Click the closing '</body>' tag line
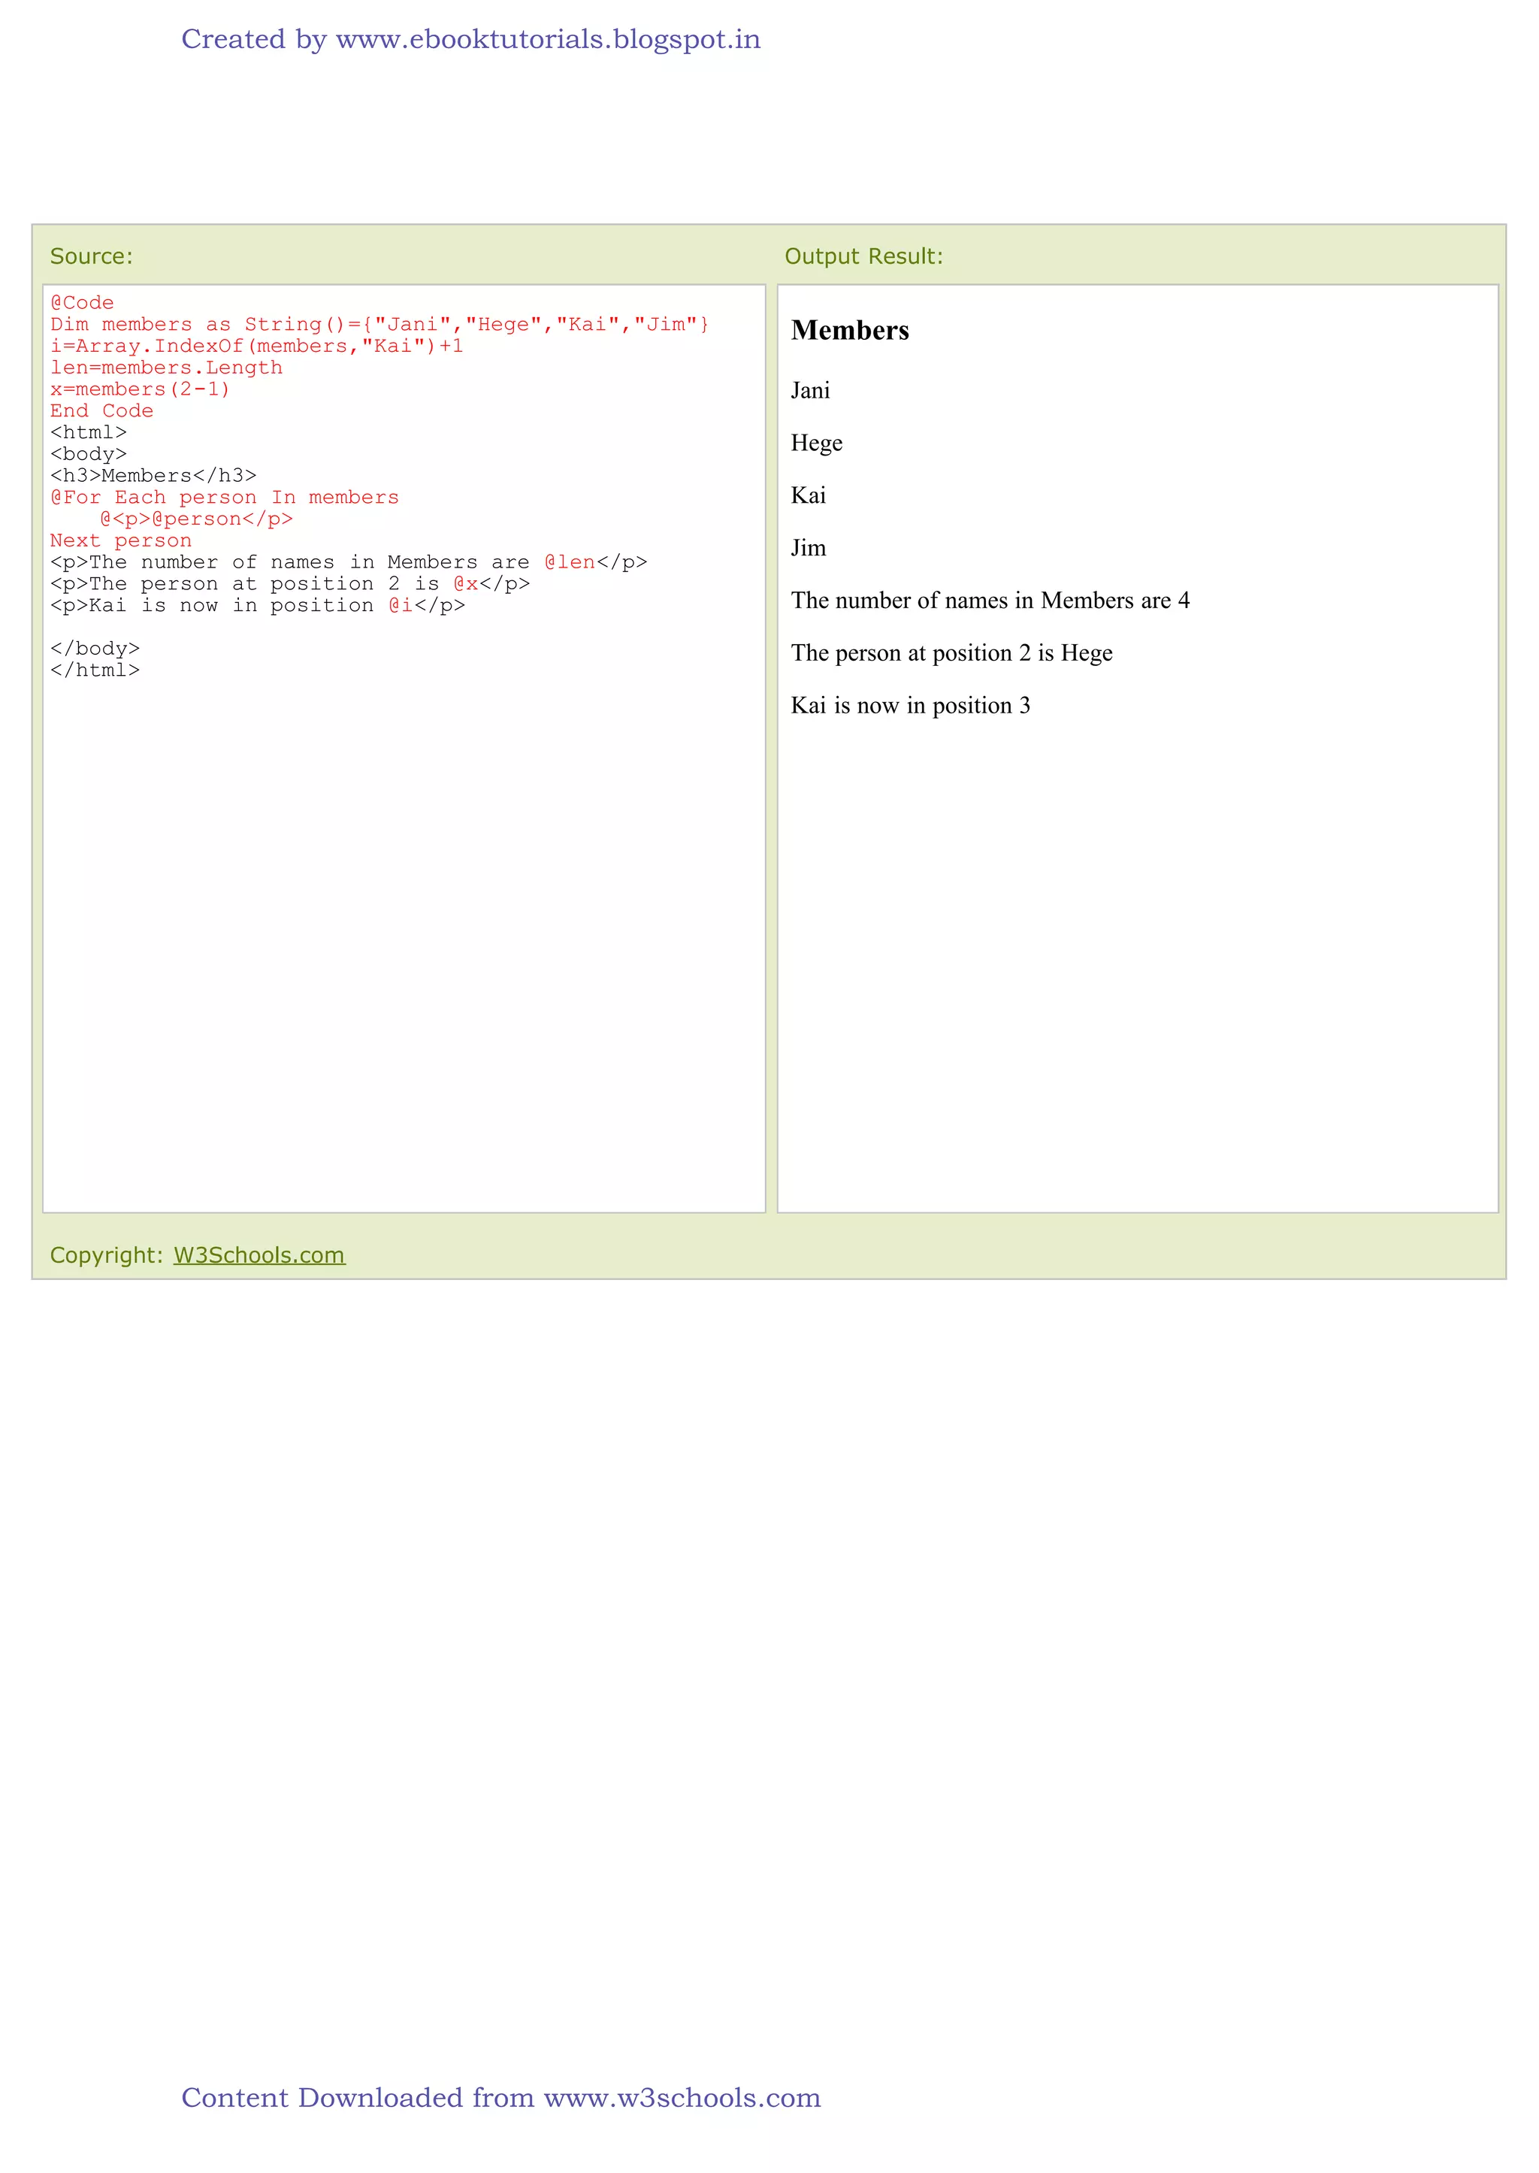The image size is (1539, 2173). (x=95, y=648)
